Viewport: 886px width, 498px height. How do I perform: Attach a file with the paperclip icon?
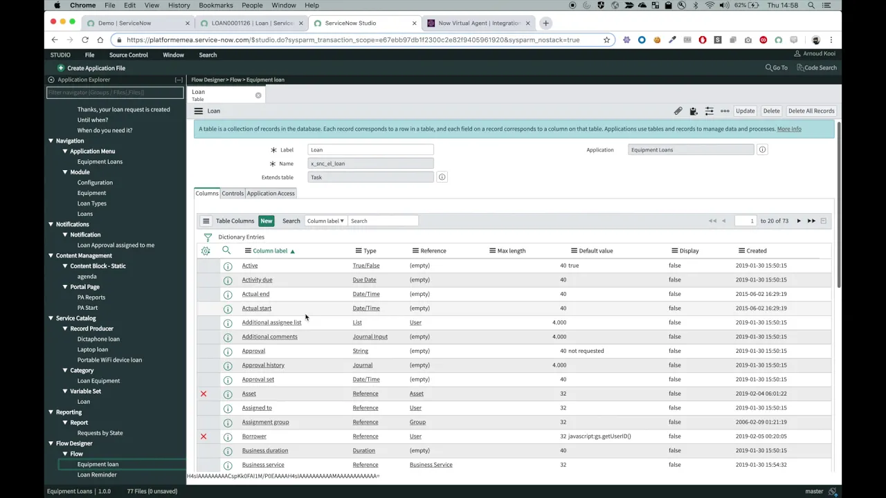(678, 111)
